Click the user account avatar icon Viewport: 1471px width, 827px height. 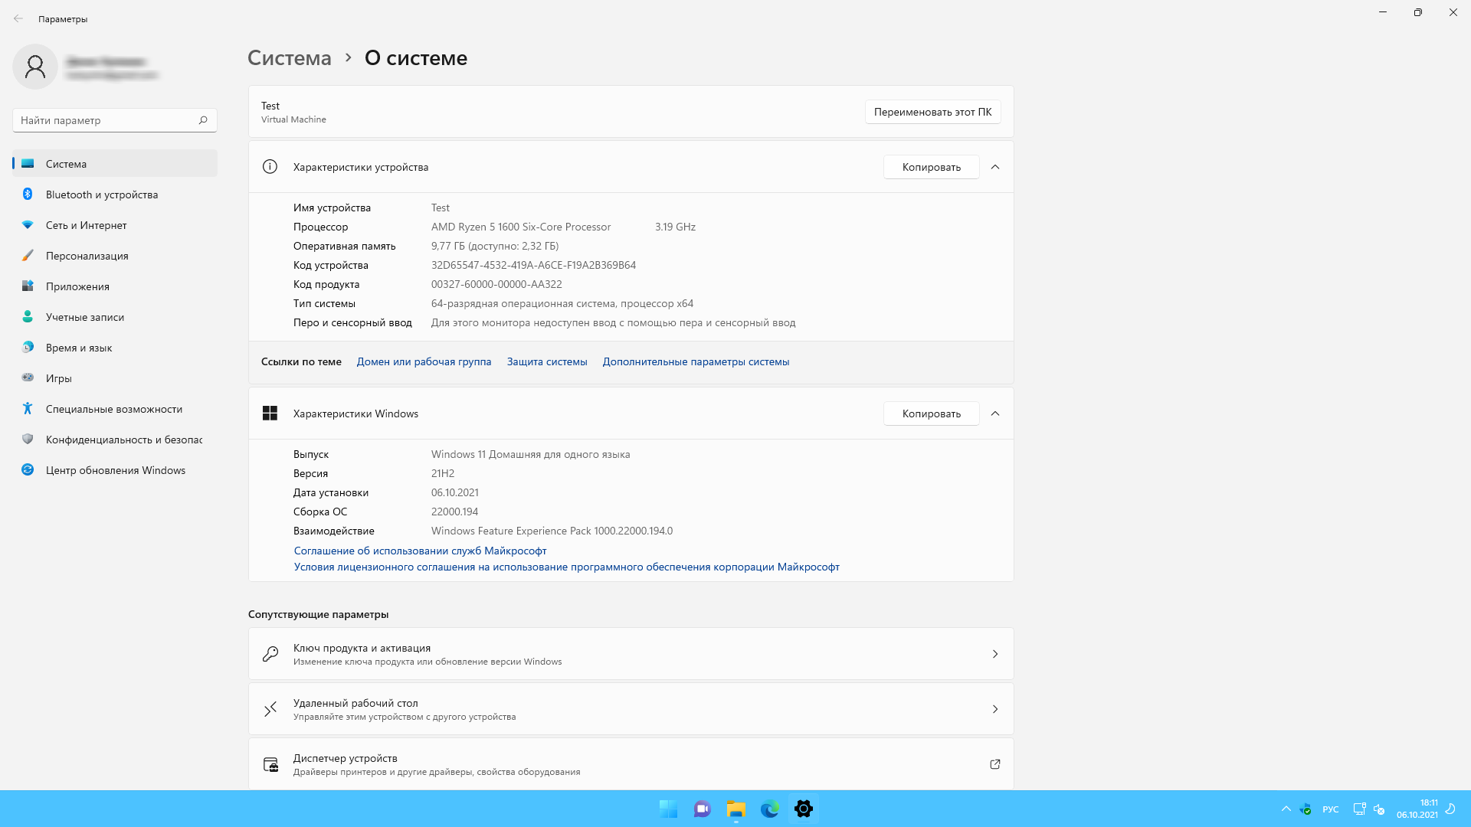click(35, 67)
